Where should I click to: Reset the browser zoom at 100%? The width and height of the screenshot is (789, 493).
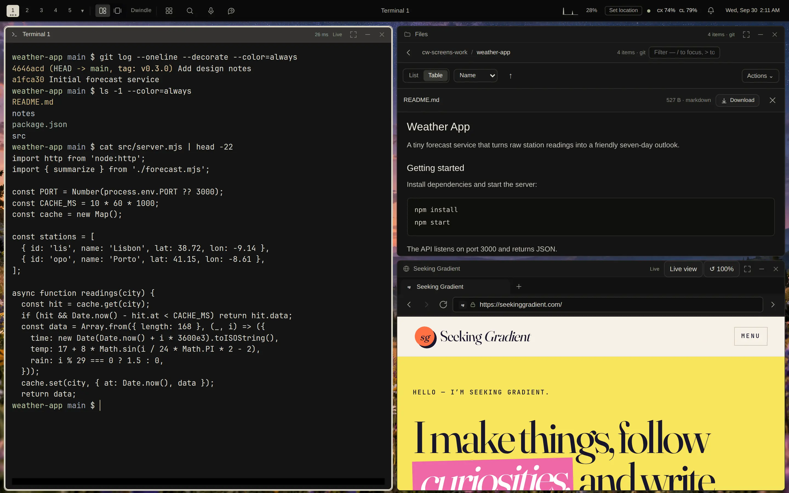722,269
